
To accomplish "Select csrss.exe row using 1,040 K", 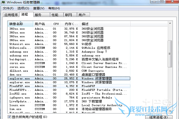I will click(69, 63).
